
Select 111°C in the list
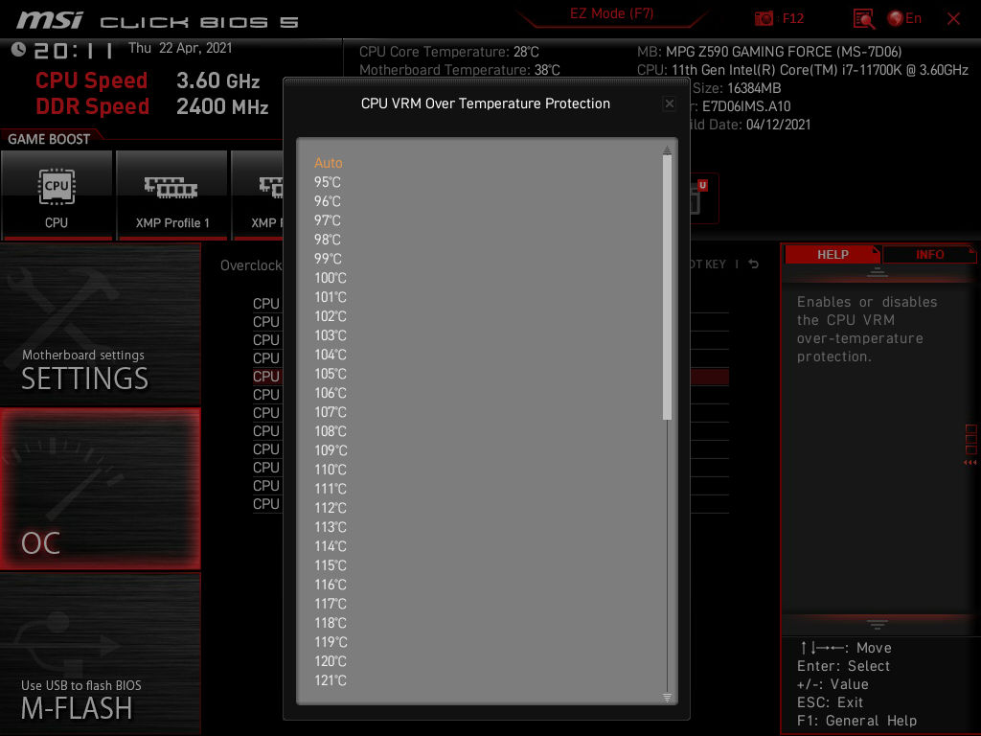[x=330, y=489]
